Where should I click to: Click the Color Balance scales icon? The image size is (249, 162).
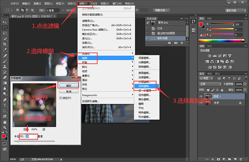(x=212, y=61)
